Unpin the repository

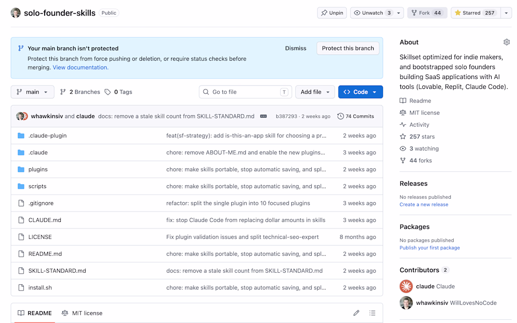coord(332,13)
